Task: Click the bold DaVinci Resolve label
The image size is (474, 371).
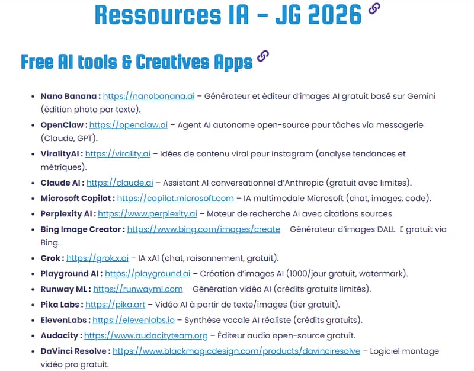Action: pyautogui.click(x=74, y=351)
